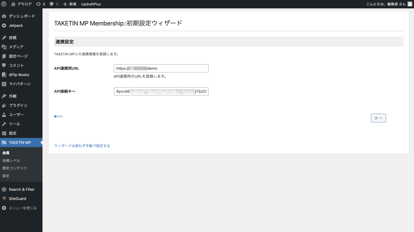Click the 次へ button
This screenshot has height=232, width=414.
378,118
